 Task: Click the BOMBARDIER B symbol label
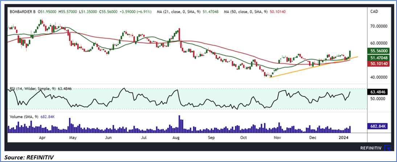pos(22,12)
